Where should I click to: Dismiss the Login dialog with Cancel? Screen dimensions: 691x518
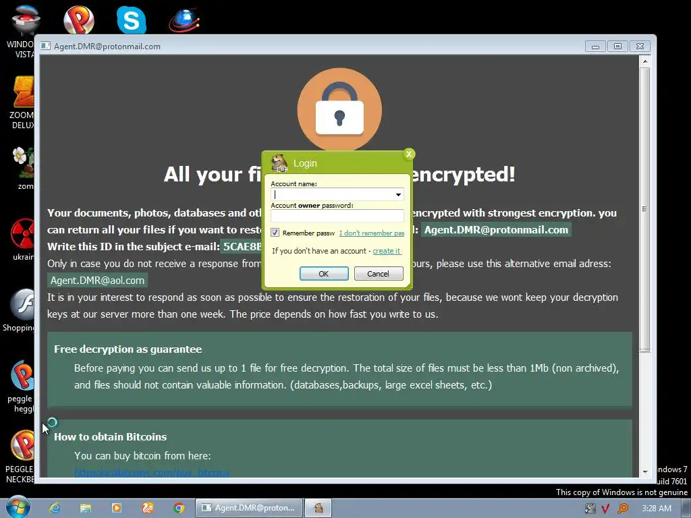379,274
